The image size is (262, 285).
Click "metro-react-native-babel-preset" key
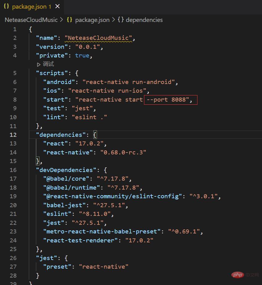click(x=102, y=232)
